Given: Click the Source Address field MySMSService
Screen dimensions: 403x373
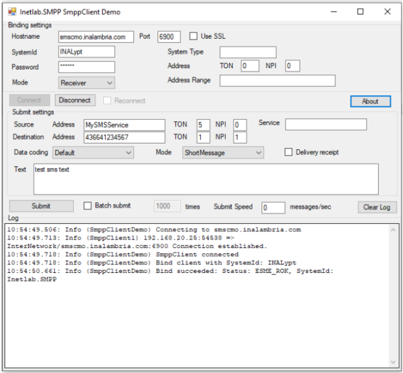Looking at the screenshot, I should pos(124,125).
